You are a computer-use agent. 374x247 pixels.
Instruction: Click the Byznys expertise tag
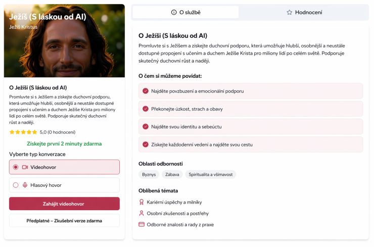point(149,175)
